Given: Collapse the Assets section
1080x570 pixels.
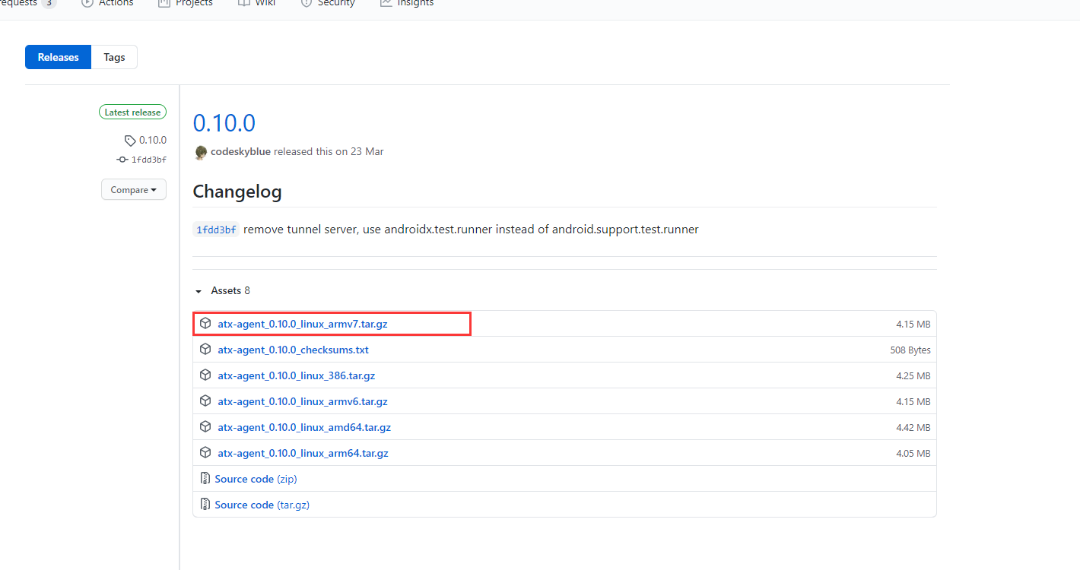Looking at the screenshot, I should (199, 291).
